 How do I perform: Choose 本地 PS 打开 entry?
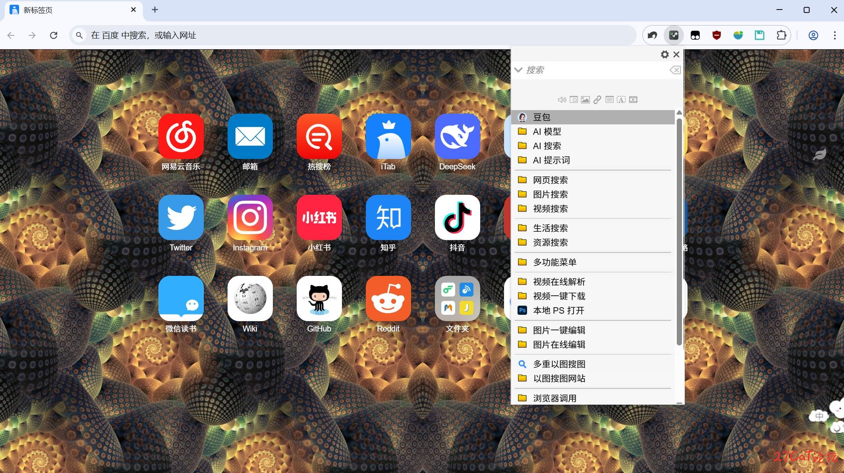tap(593, 310)
